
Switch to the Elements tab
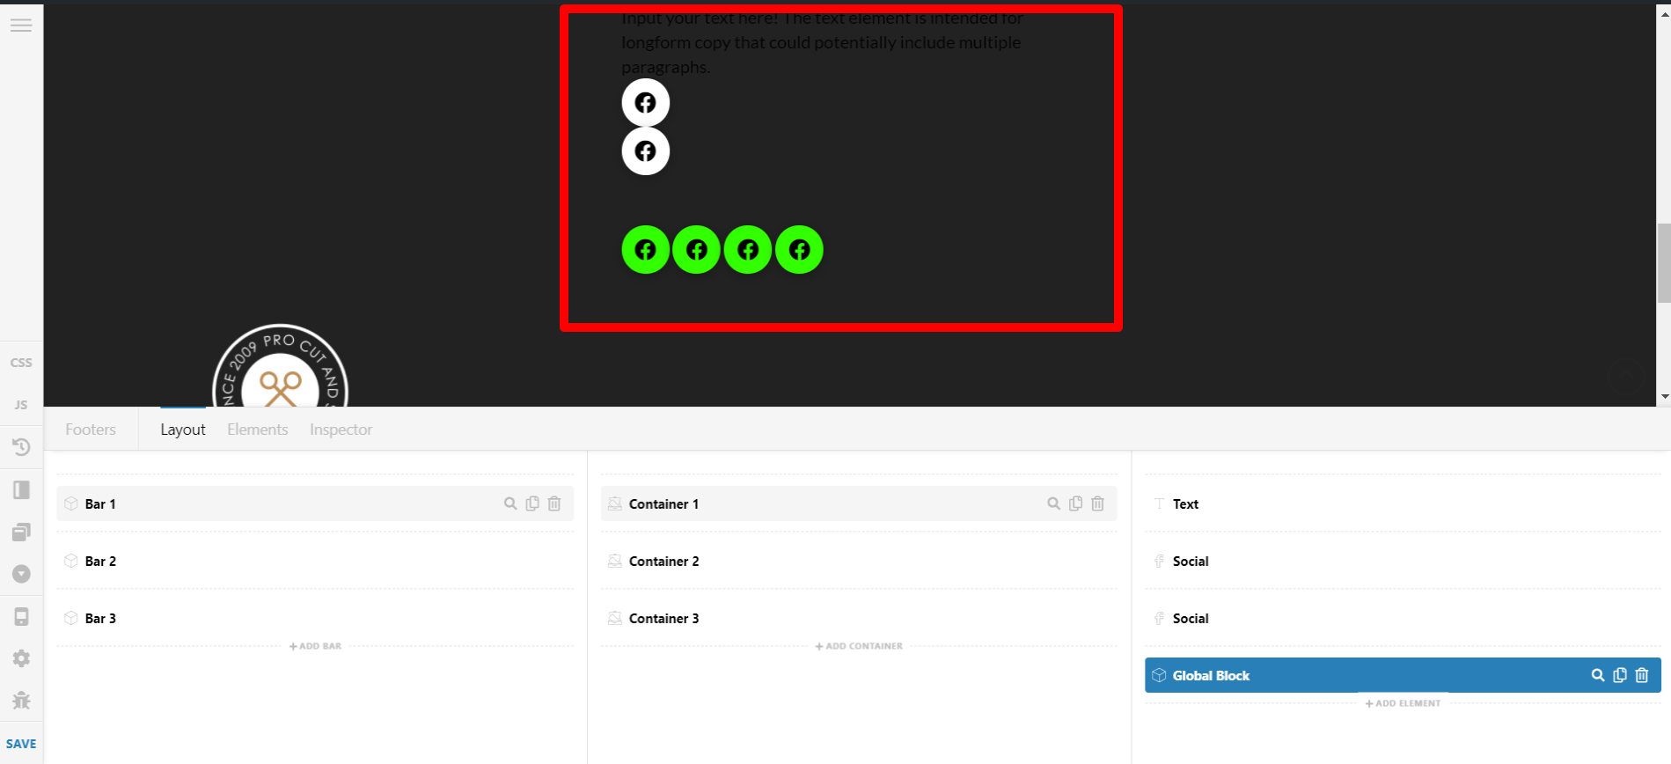click(258, 430)
